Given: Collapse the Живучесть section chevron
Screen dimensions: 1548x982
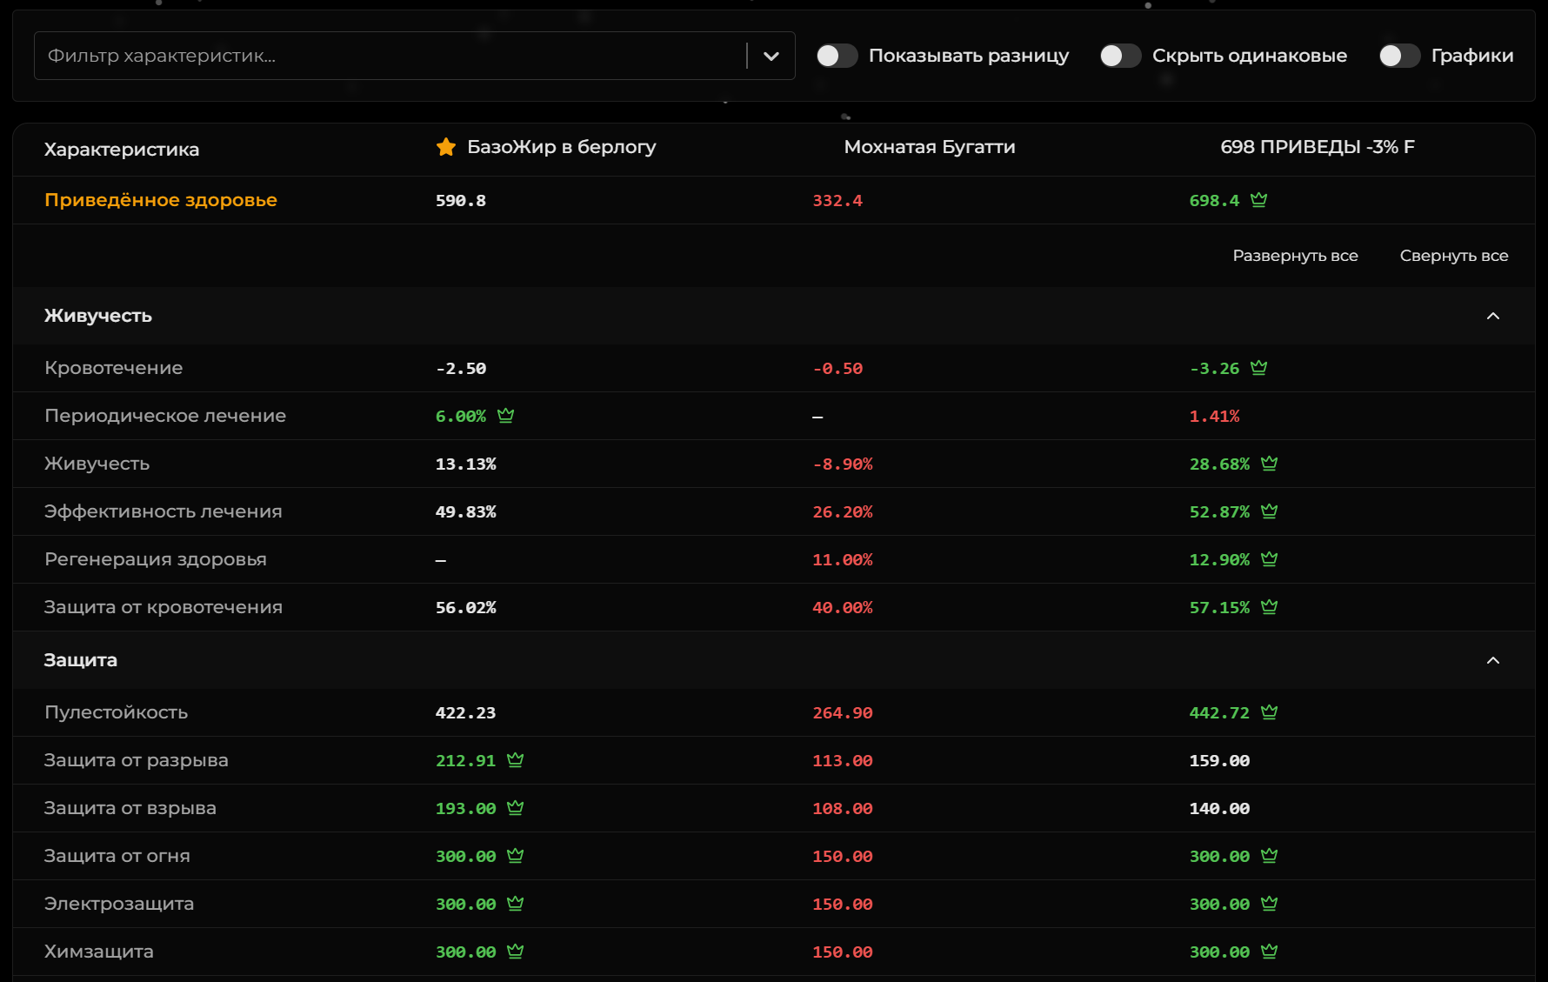Looking at the screenshot, I should tap(1492, 316).
